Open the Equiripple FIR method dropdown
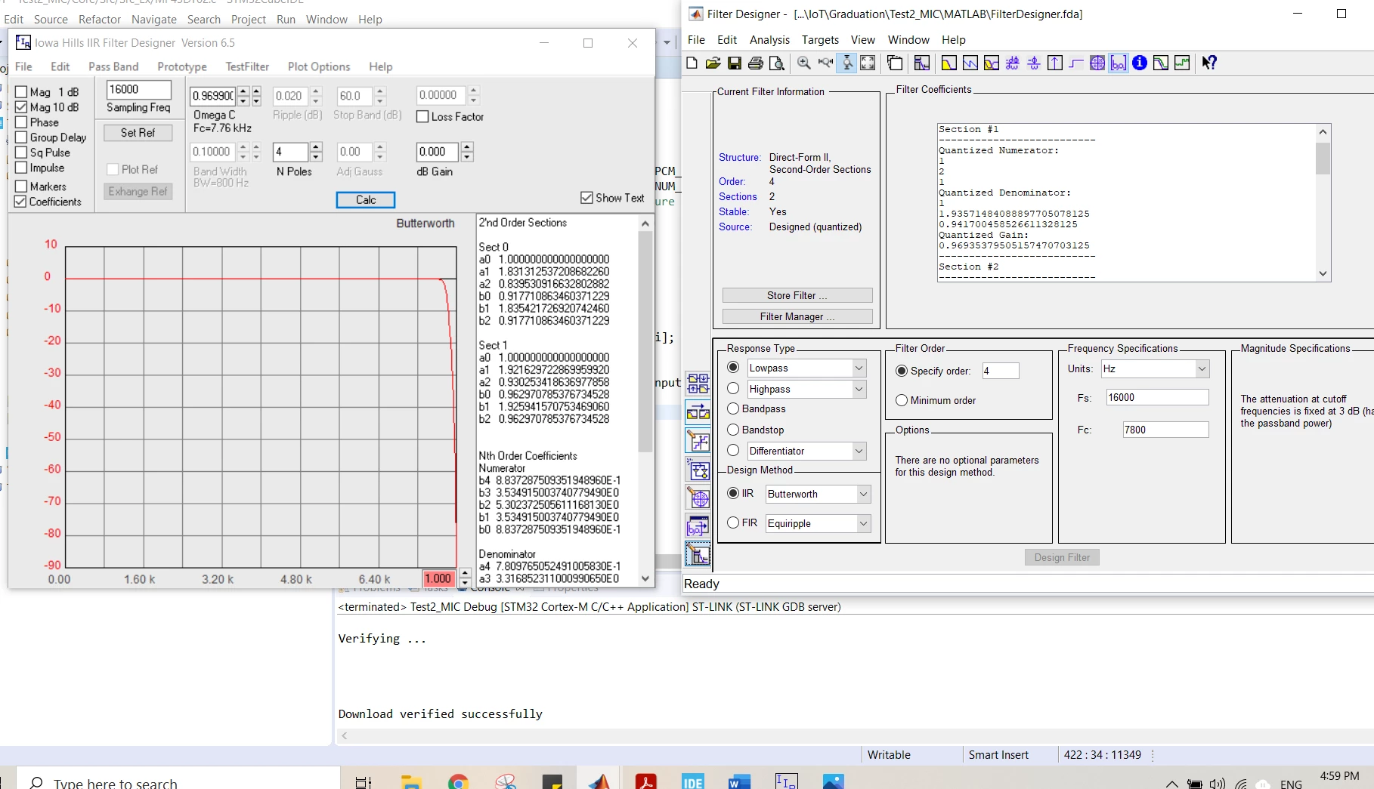 (x=863, y=523)
